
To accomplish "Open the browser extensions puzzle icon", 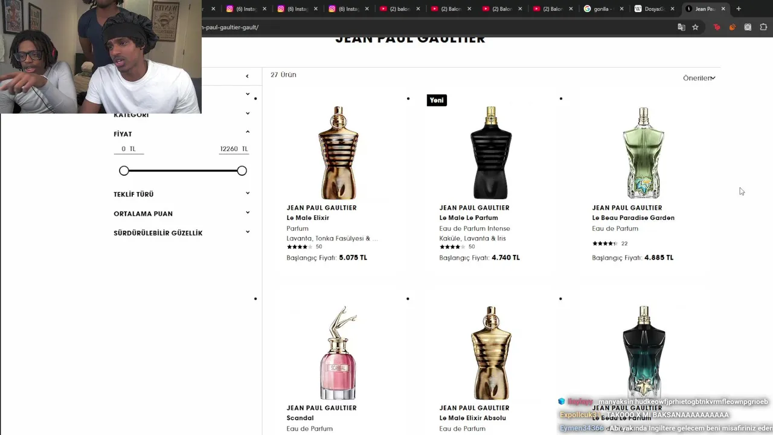I will [763, 27].
